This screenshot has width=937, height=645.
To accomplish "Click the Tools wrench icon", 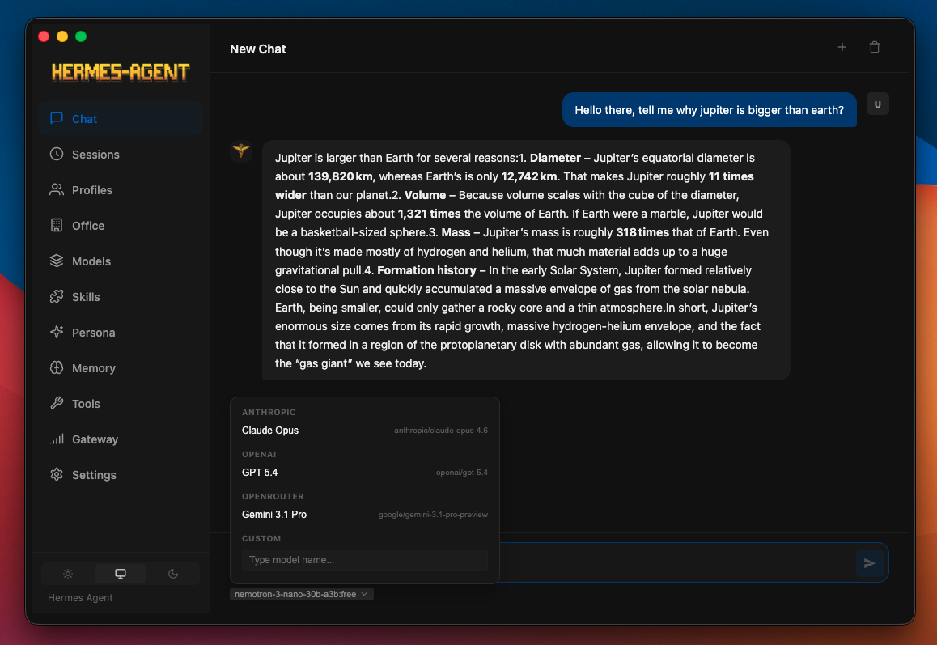I will click(x=57, y=404).
